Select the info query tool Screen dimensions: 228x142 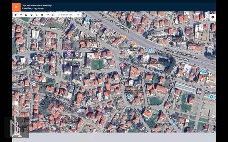37,15
